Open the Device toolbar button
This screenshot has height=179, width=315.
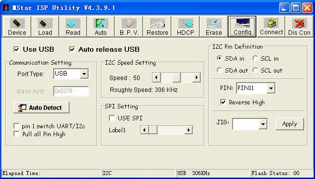(x=17, y=27)
